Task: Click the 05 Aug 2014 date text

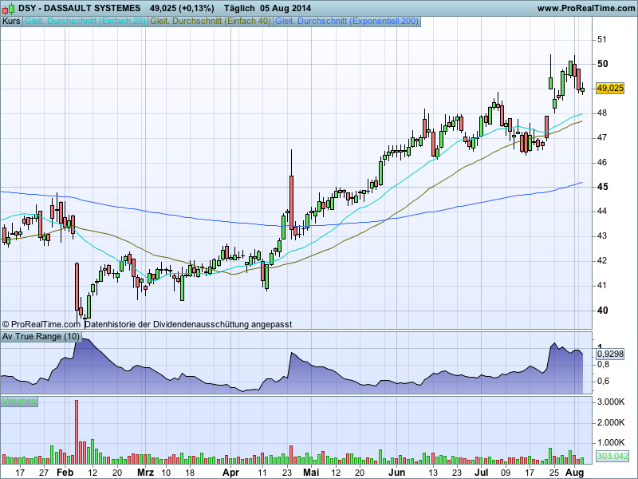Action: (x=286, y=8)
